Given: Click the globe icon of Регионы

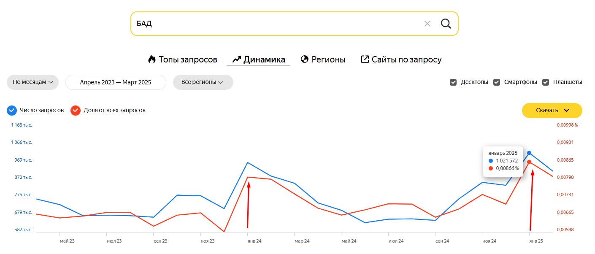Looking at the screenshot, I should [x=305, y=59].
